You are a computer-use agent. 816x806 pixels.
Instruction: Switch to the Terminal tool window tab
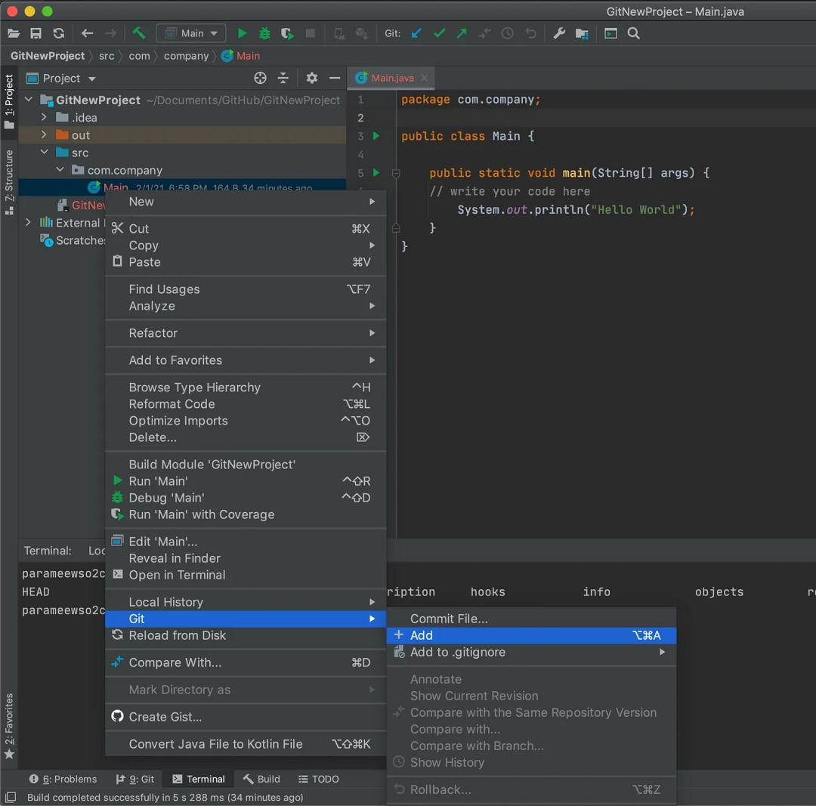tap(198, 779)
